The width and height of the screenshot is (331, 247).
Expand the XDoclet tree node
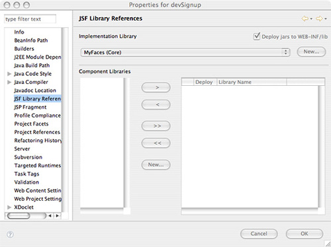click(x=9, y=207)
